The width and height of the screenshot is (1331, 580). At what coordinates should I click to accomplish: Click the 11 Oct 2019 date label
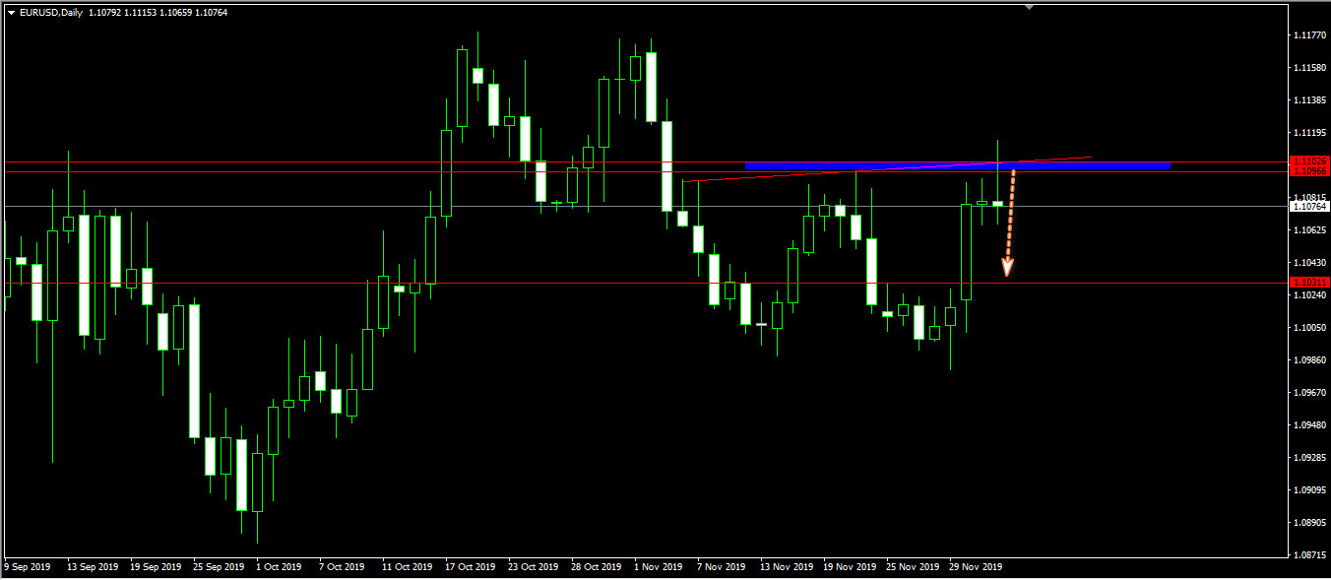tap(408, 567)
